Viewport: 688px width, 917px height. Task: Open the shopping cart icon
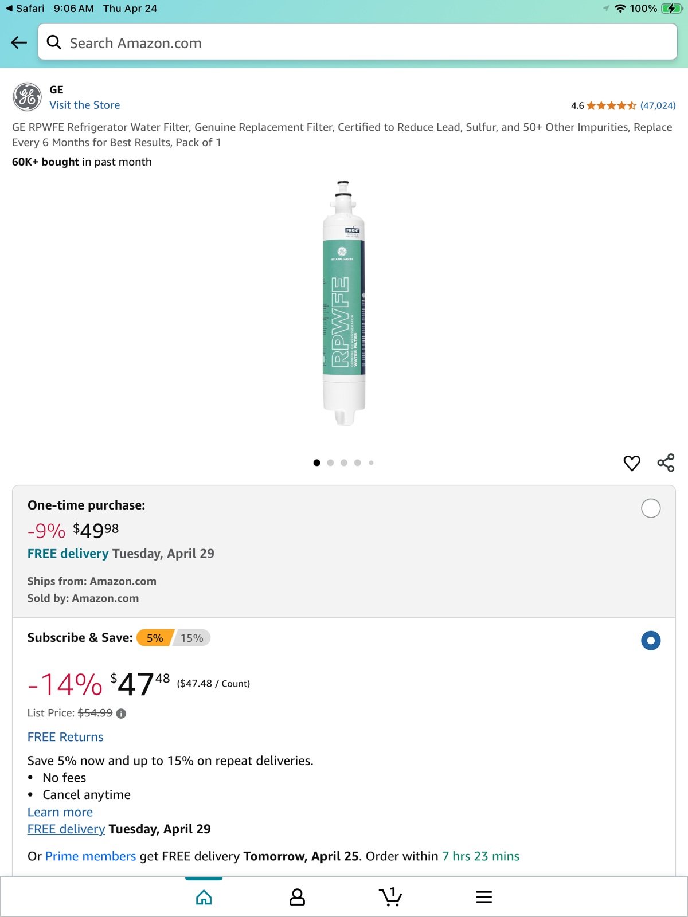point(390,896)
